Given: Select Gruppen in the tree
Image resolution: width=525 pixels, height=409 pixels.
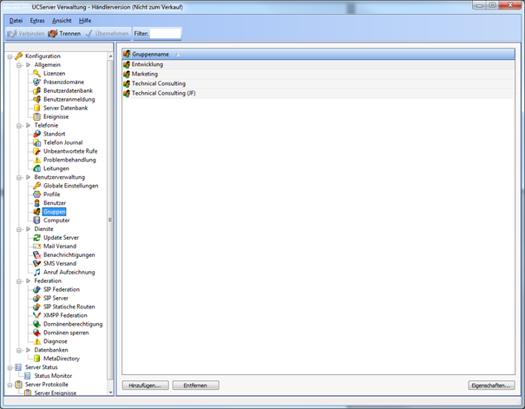Looking at the screenshot, I should (55, 212).
